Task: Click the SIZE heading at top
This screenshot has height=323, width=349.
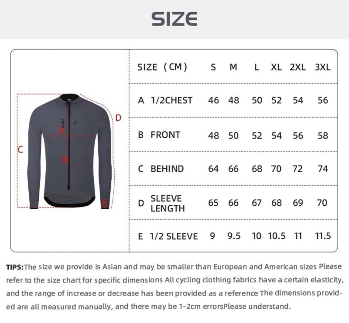Action: tap(174, 19)
